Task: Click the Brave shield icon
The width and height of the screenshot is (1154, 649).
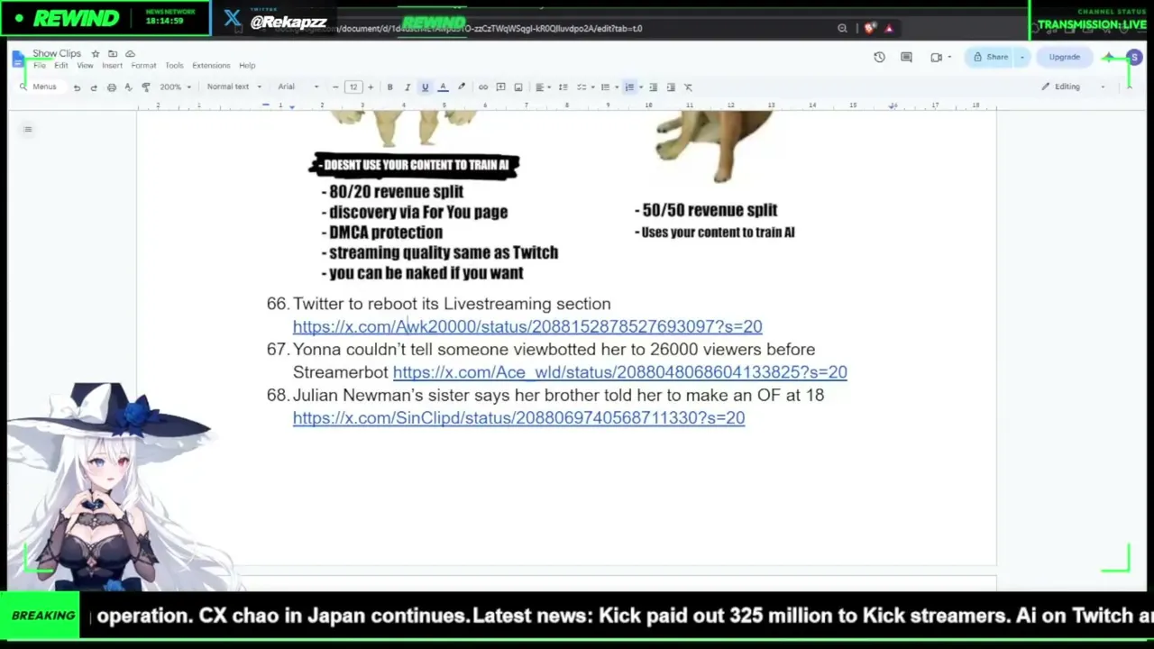Action: coord(868,29)
